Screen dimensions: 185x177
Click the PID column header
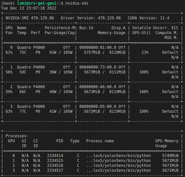[60, 141]
